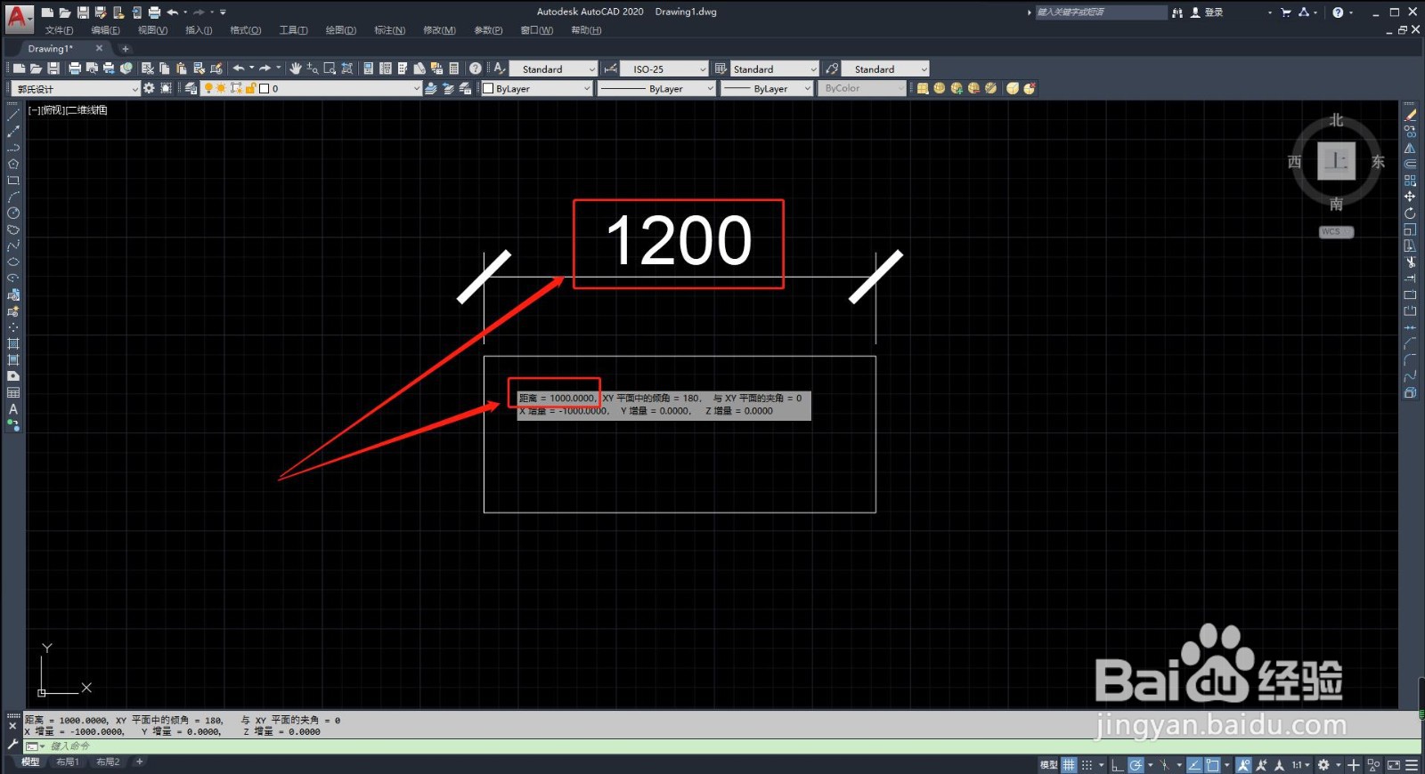Open the 文件(F) menu
The image size is (1425, 774).
tap(59, 30)
